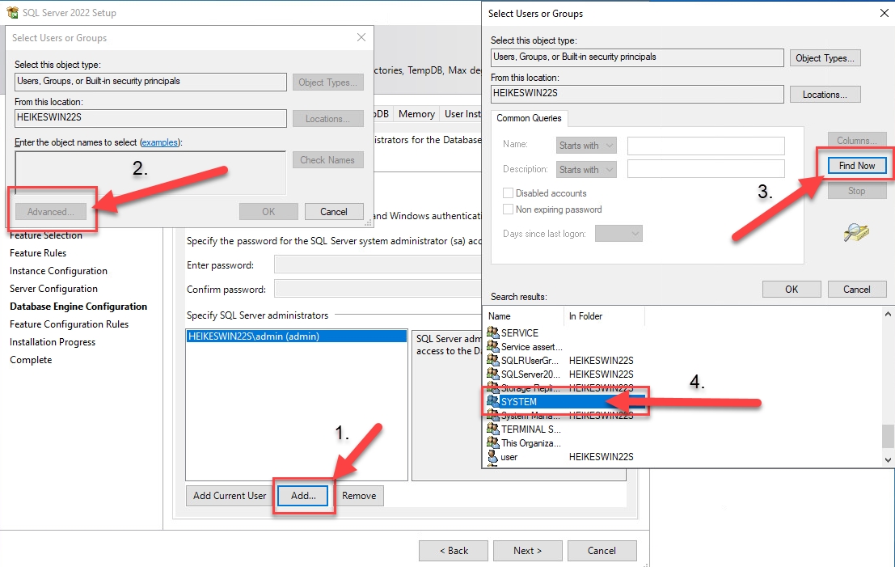Click the search results scroll up arrow
Screen dimensions: 895x567
[888, 314]
